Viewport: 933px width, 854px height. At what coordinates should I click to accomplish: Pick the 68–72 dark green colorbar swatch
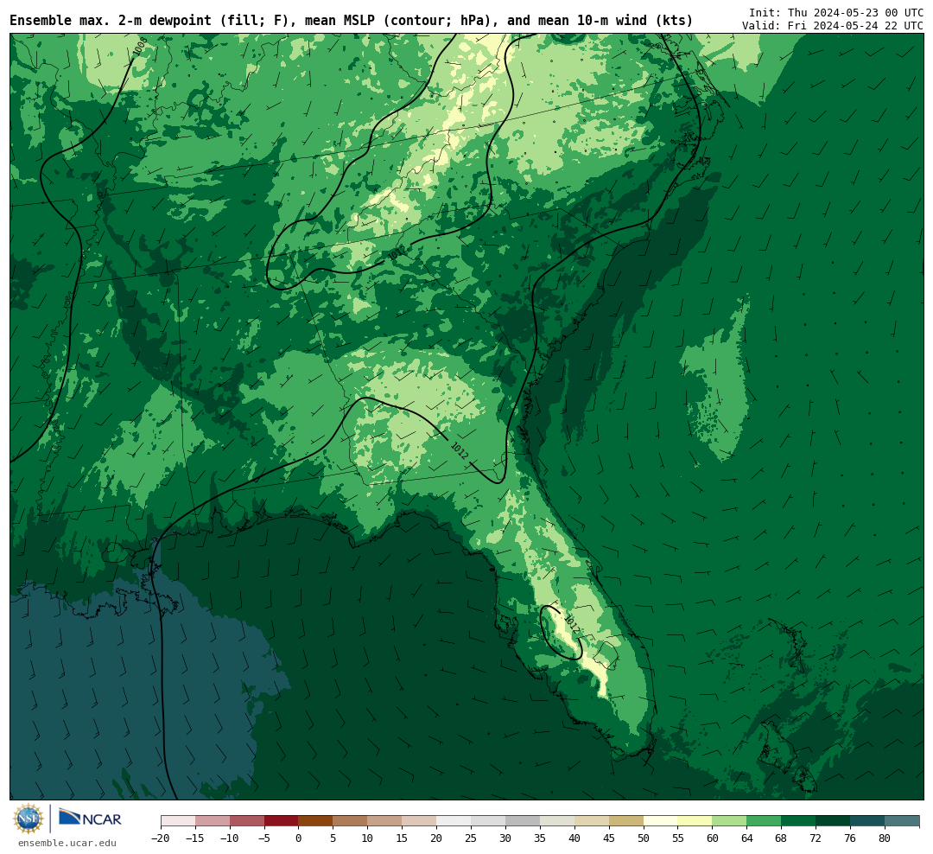(798, 821)
